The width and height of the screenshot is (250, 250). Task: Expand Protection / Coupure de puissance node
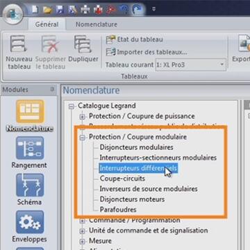83,117
